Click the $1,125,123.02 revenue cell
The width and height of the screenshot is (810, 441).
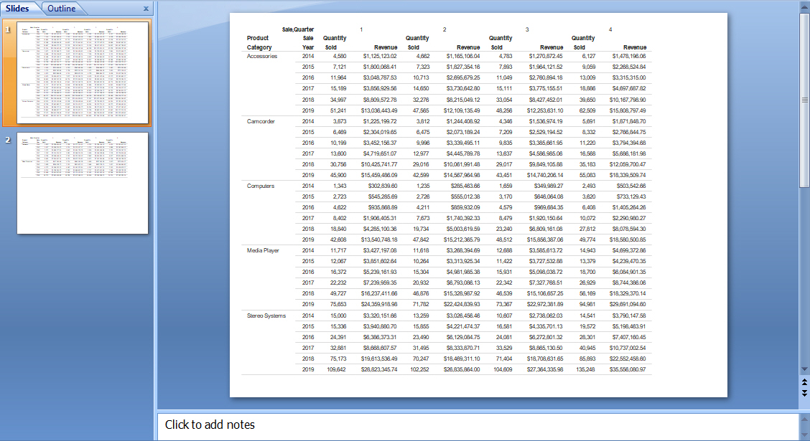[380, 56]
